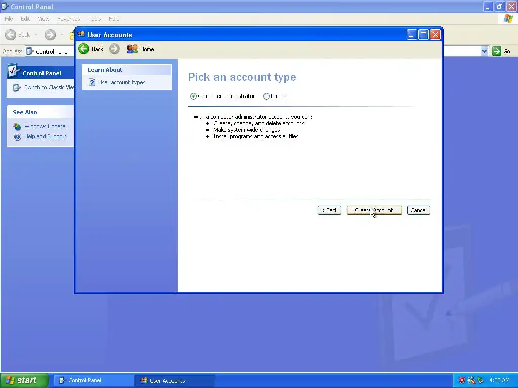Click the Control Panel window Back arrow

click(11, 35)
